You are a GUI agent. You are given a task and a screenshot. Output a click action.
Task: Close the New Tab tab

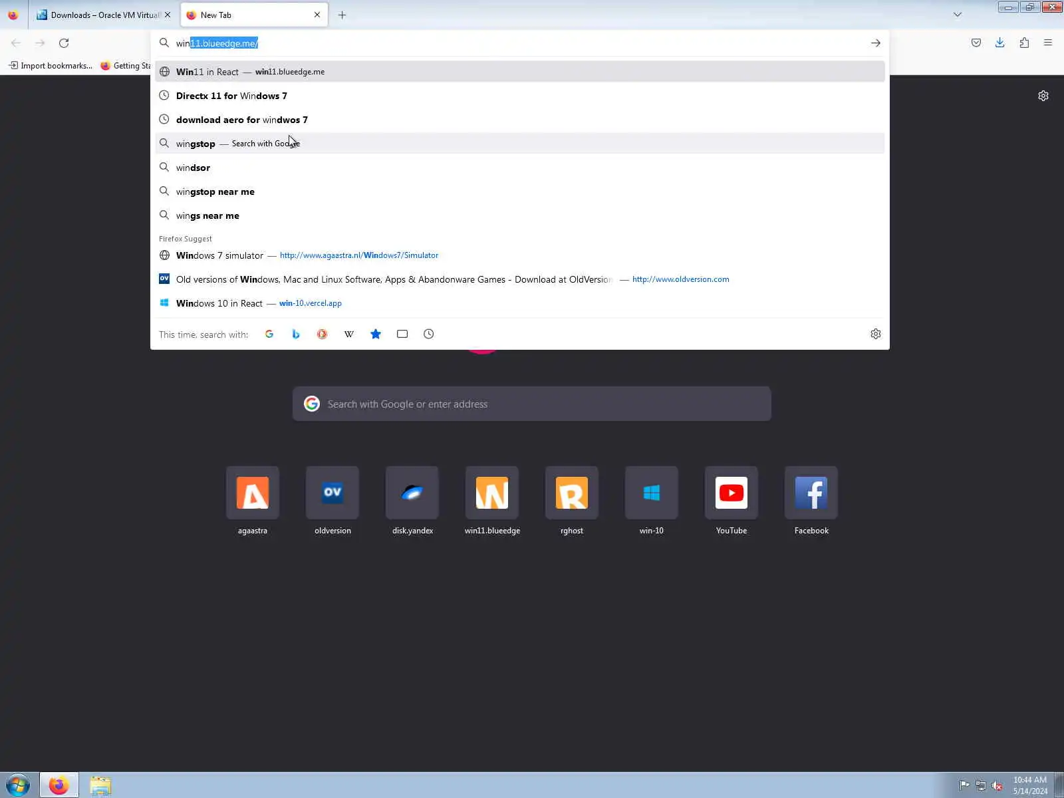click(317, 15)
